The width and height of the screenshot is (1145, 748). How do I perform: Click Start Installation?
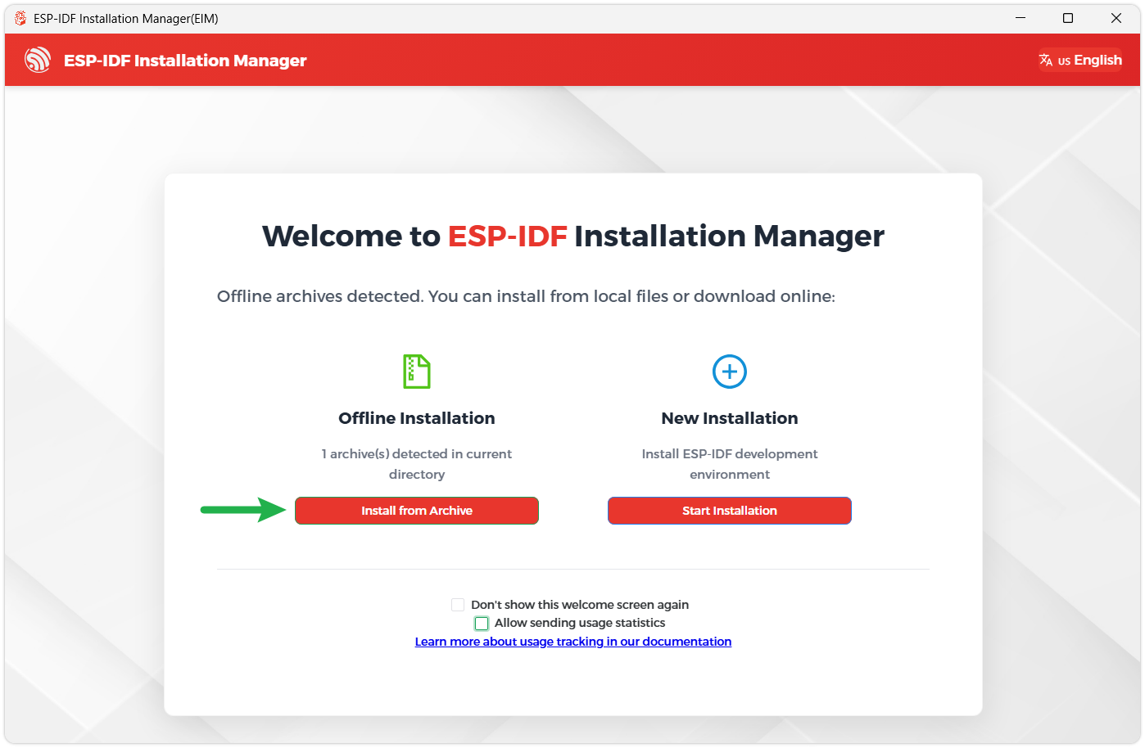click(x=729, y=510)
